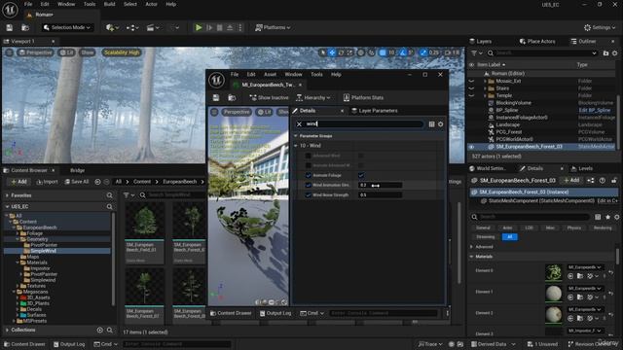Switch to Layer Parameters tab
This screenshot has width=623, height=350.
374,111
